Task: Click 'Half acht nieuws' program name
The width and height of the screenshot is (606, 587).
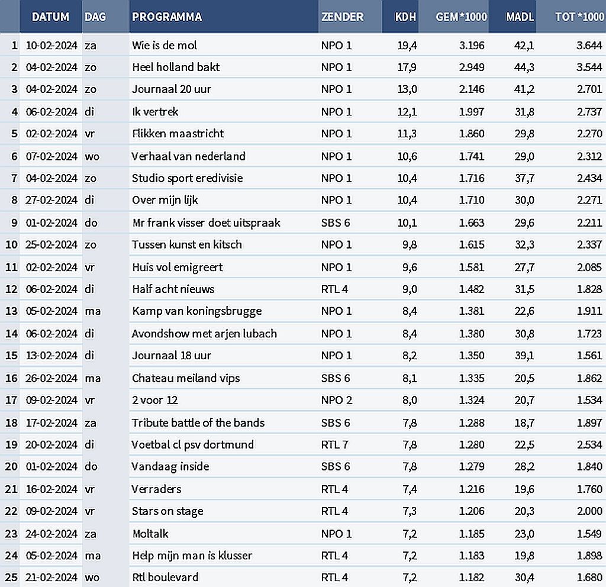Action: (173, 289)
